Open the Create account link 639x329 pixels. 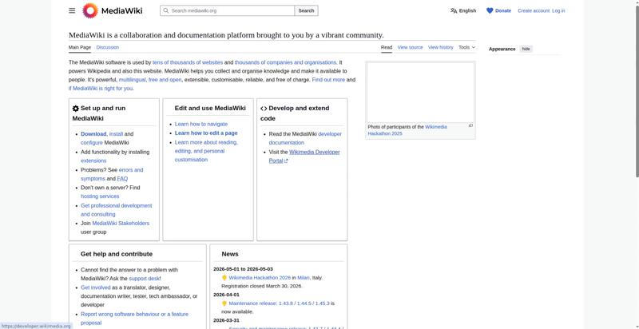point(534,10)
